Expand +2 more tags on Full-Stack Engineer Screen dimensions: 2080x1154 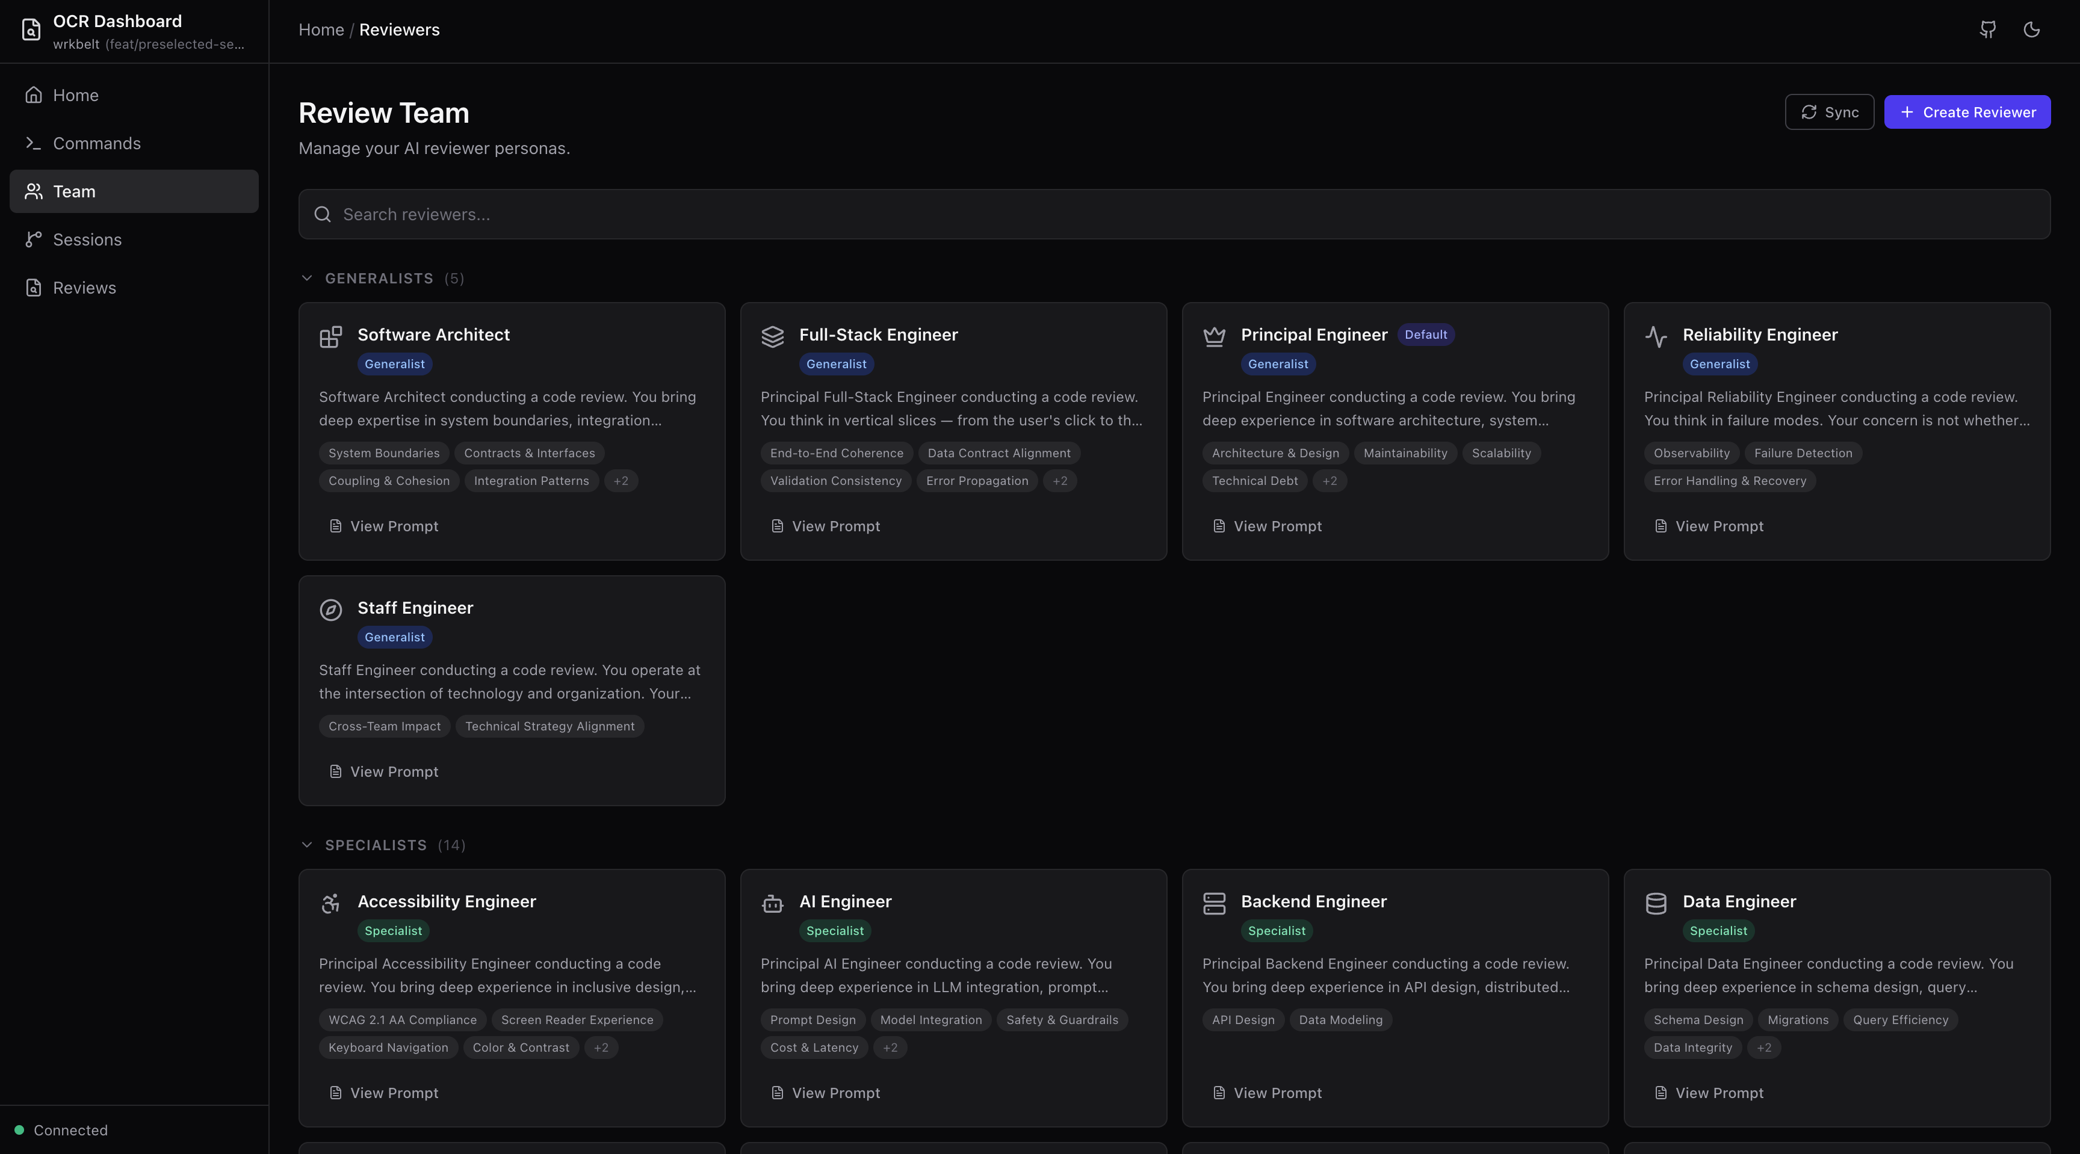pyautogui.click(x=1059, y=481)
